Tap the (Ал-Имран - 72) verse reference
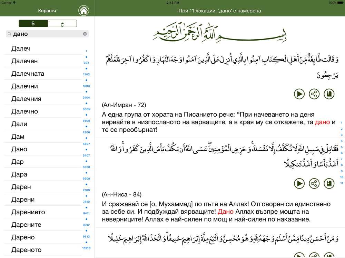Screen dimensions: 345x258 (124, 105)
